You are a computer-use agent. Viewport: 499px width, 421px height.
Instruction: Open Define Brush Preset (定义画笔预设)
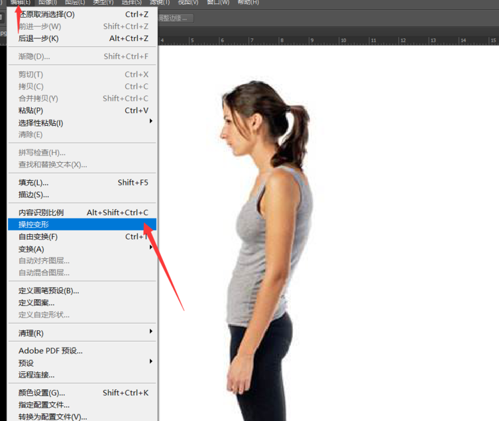click(x=48, y=291)
